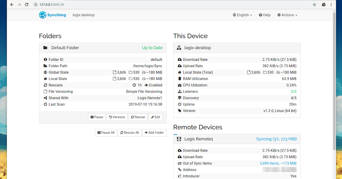
Task: Click the CPU value '0.24%'
Action: click(292, 85)
